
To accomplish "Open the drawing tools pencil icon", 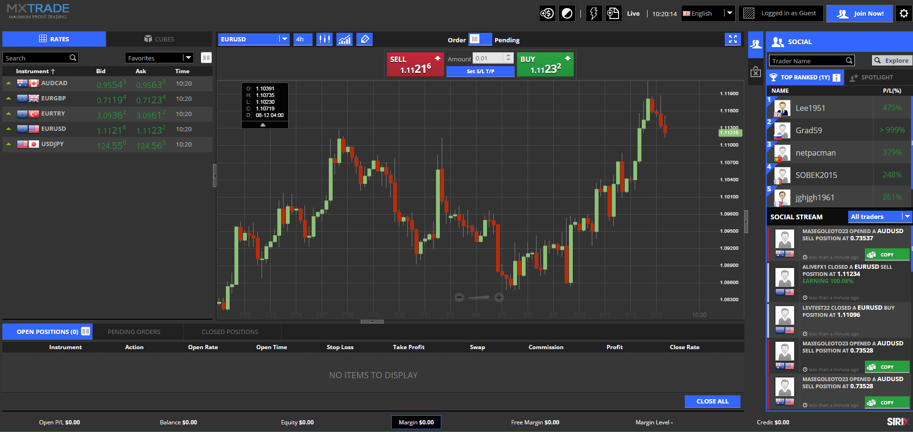I will coord(365,39).
